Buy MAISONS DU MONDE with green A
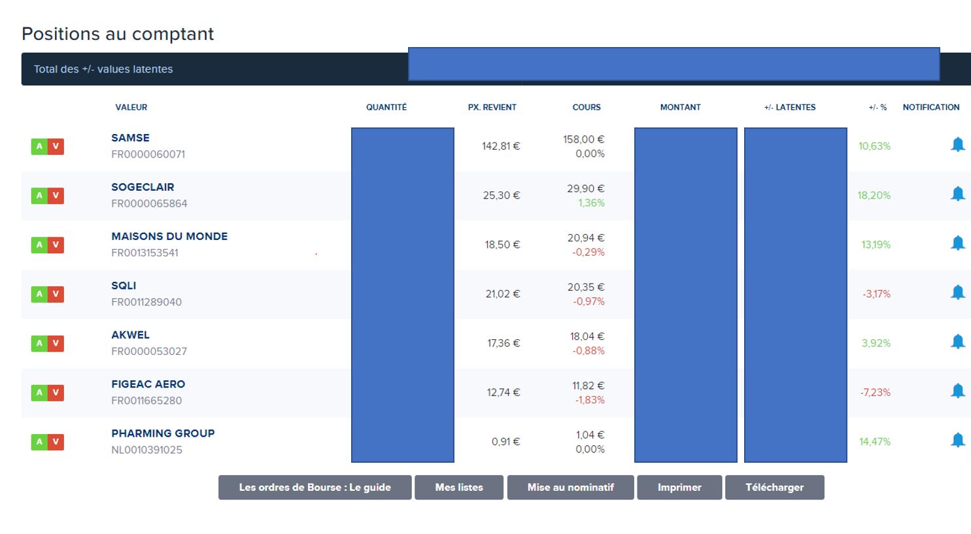Screen dimensions: 971x534 [39, 245]
